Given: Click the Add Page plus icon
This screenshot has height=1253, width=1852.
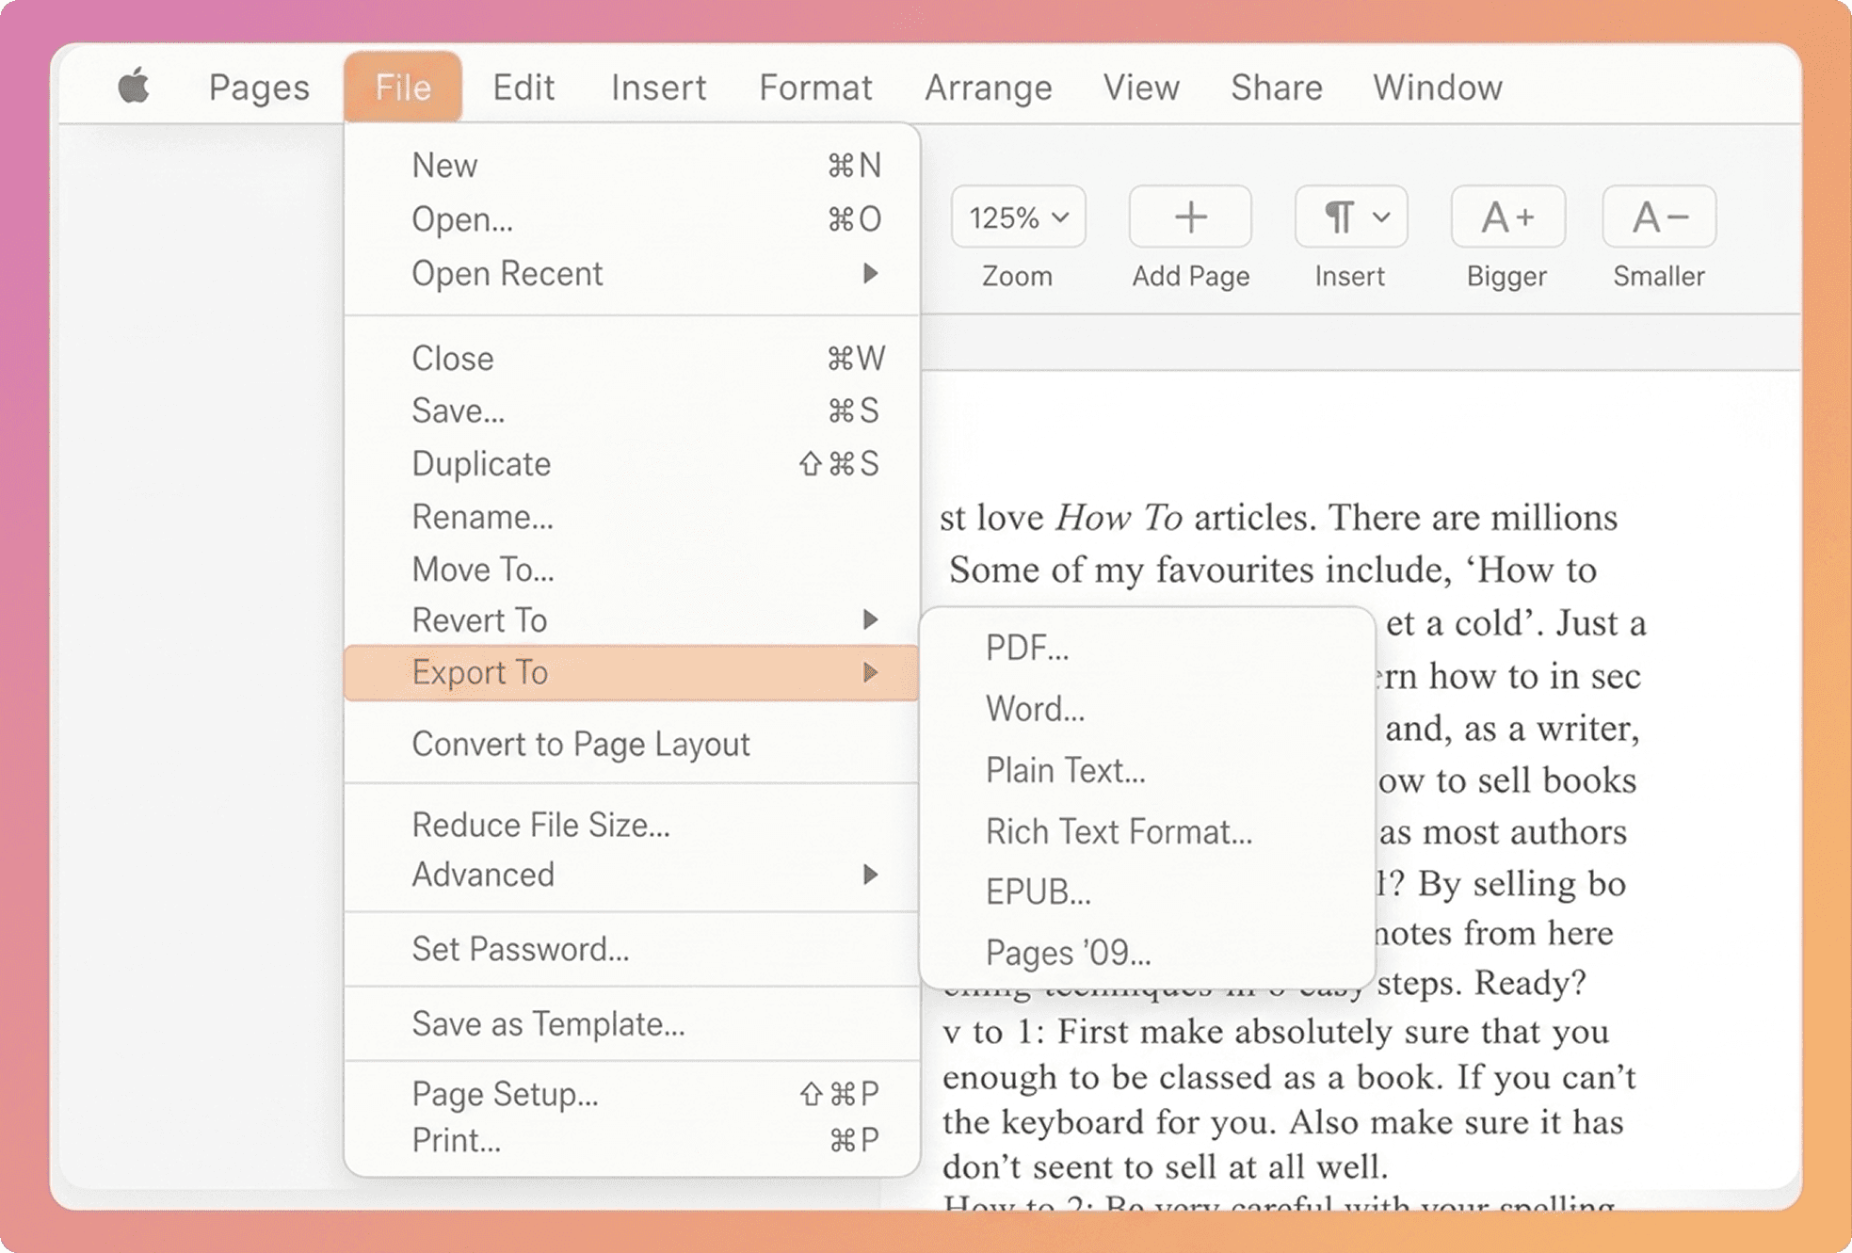Looking at the screenshot, I should click(x=1190, y=217).
